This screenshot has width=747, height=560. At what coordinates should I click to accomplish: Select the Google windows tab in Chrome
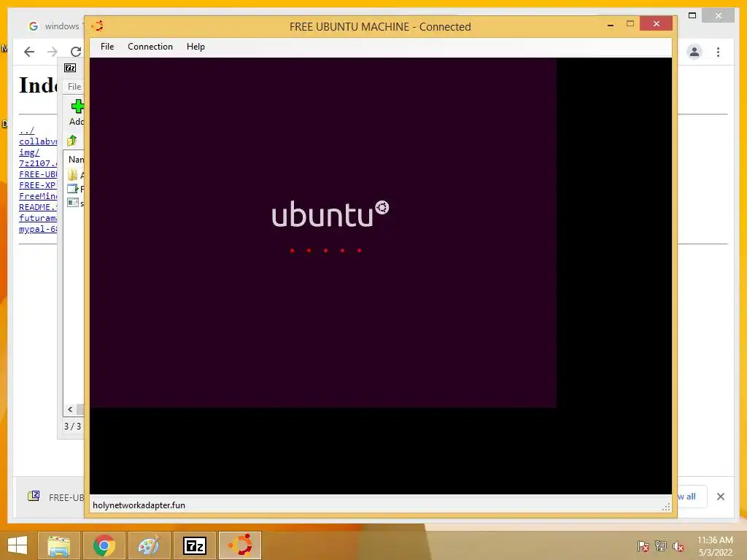[55, 26]
